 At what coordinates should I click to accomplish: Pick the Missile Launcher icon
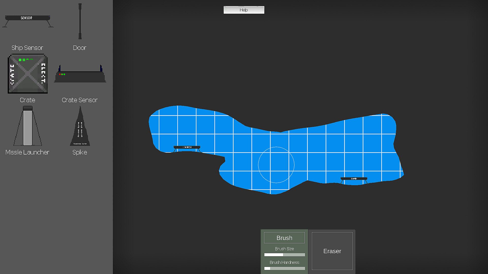(x=28, y=126)
